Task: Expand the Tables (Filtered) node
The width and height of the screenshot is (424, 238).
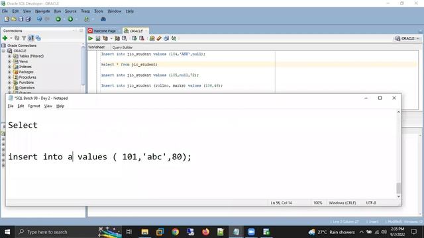Action: tap(10, 56)
